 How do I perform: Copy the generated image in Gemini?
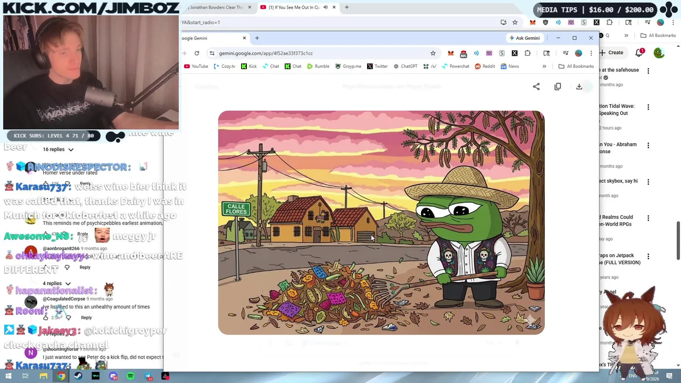coord(558,87)
